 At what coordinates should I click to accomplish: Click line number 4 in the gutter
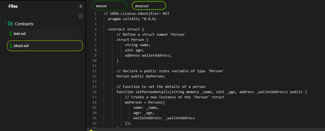[95, 29]
